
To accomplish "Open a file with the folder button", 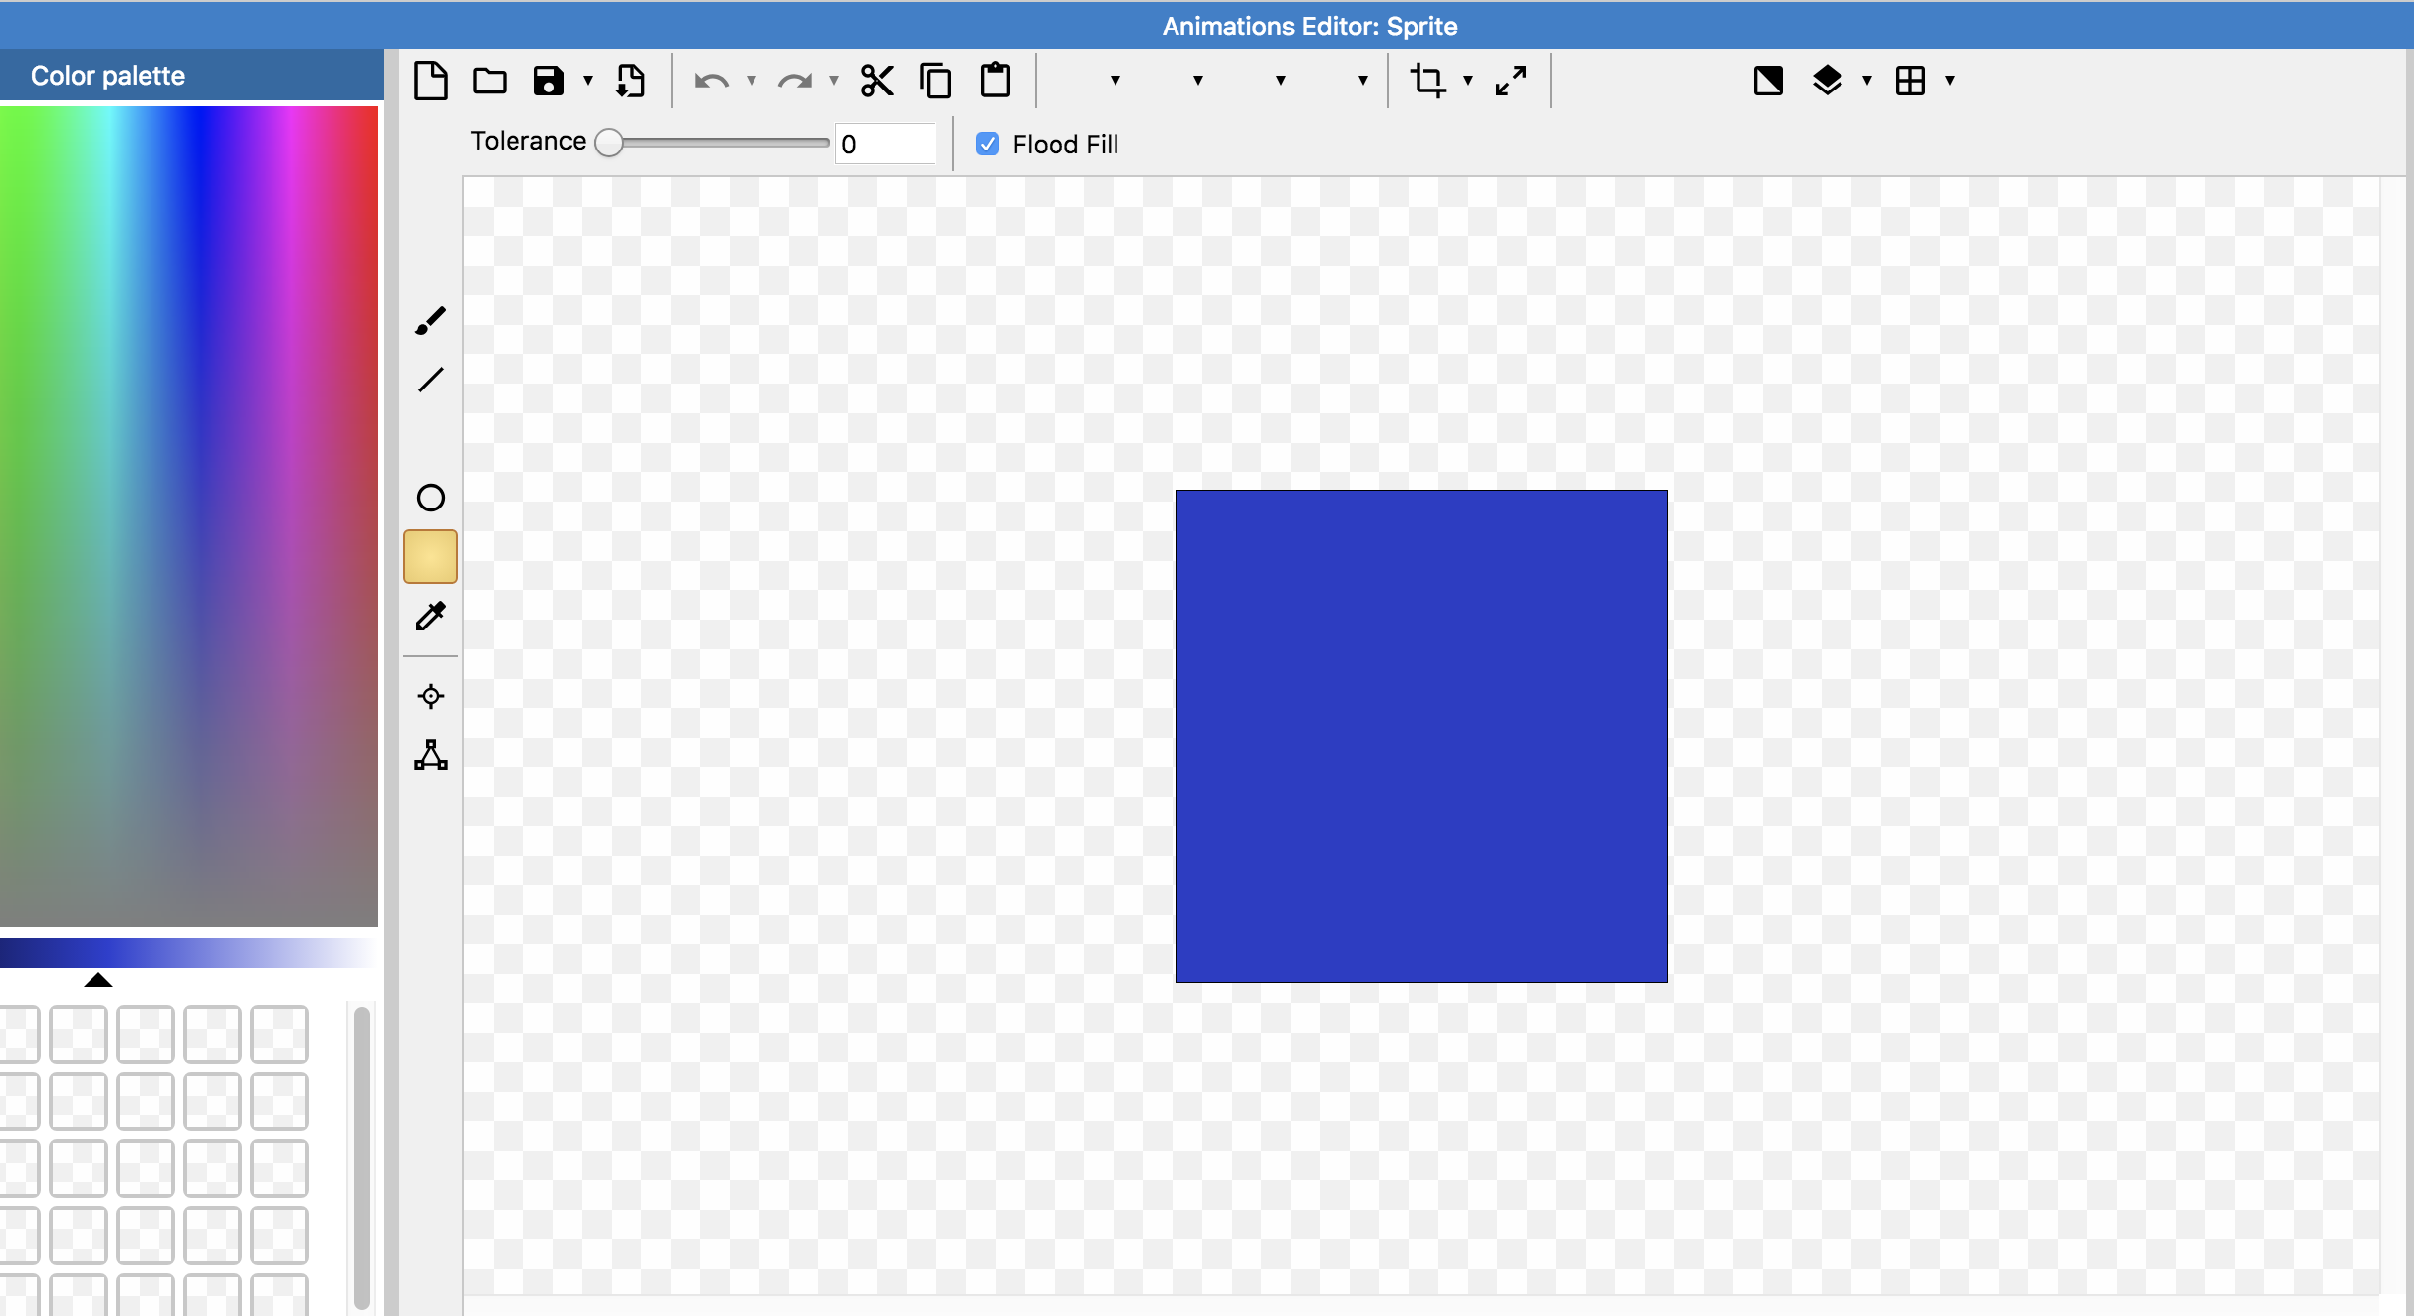I will pos(489,81).
